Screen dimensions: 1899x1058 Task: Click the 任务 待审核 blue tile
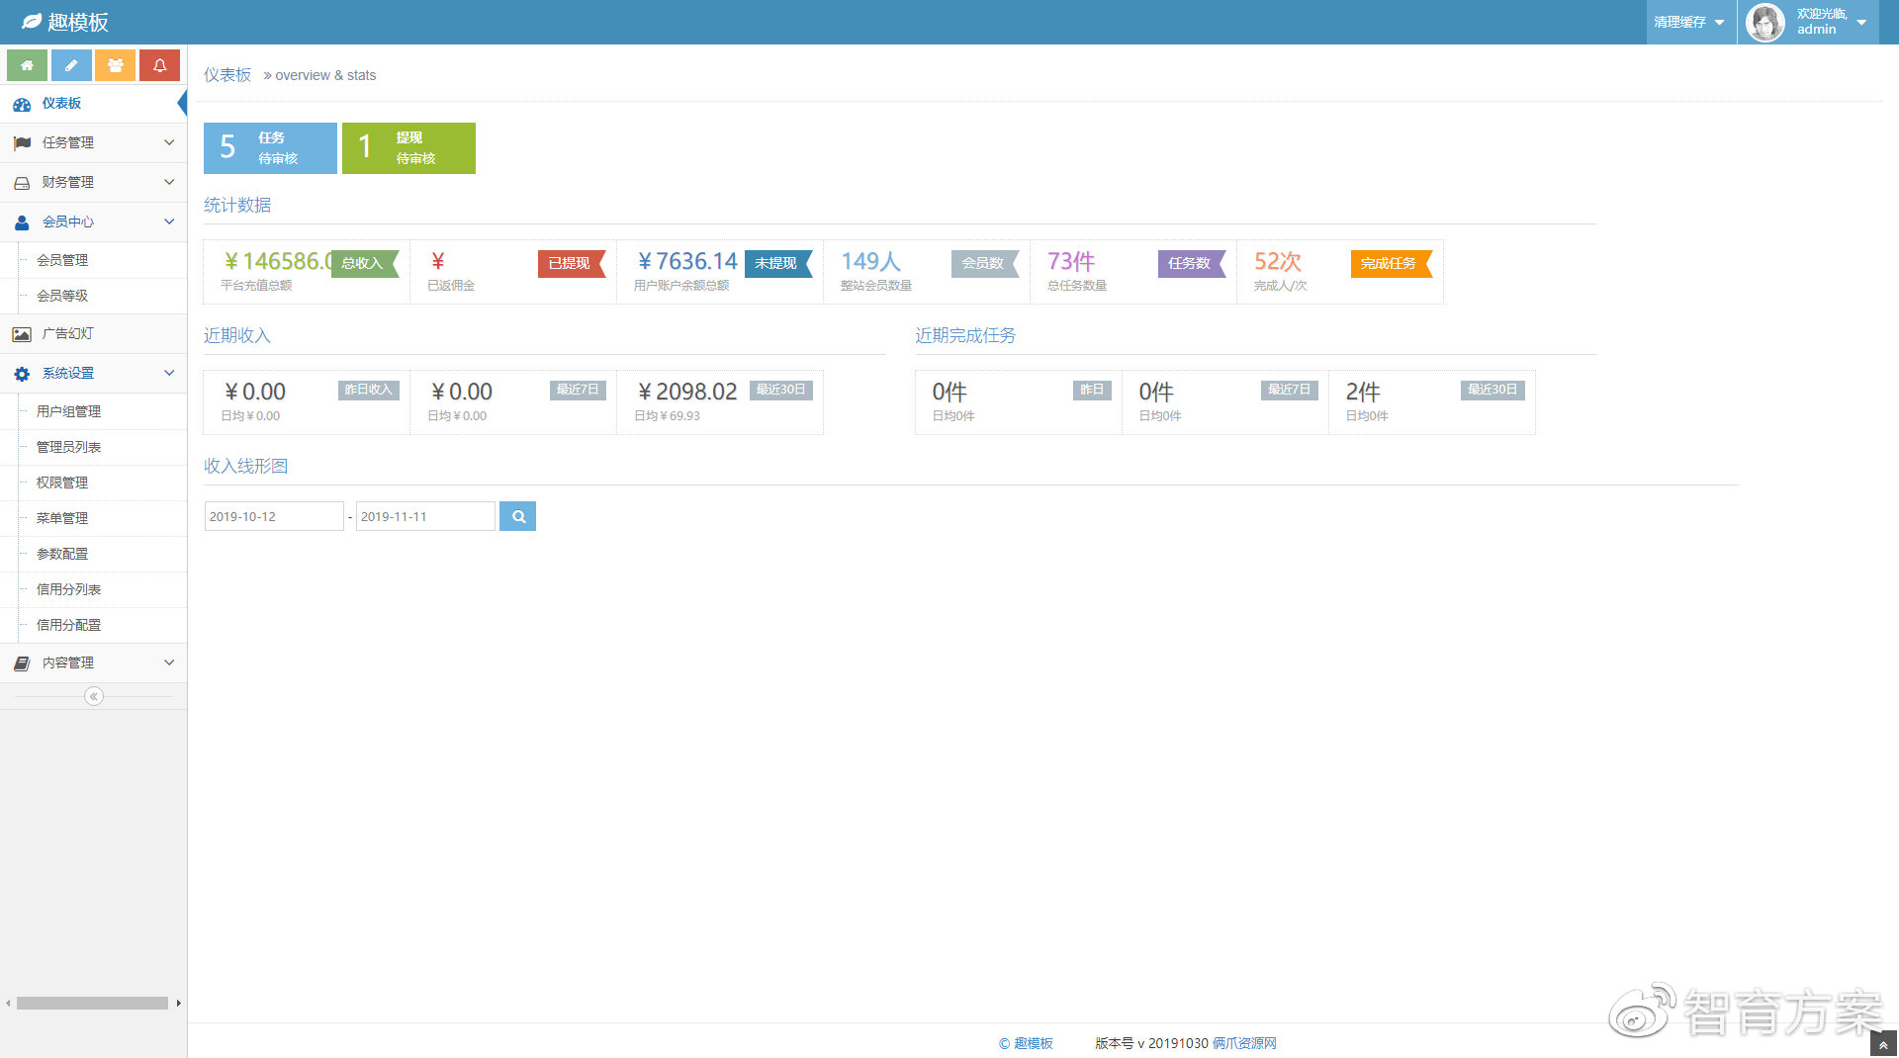coord(270,148)
